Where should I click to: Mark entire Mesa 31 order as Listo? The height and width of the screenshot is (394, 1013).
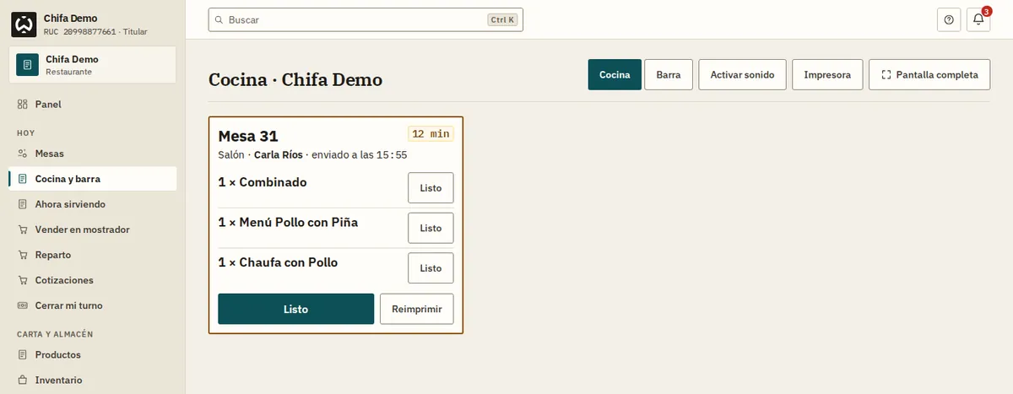point(295,309)
